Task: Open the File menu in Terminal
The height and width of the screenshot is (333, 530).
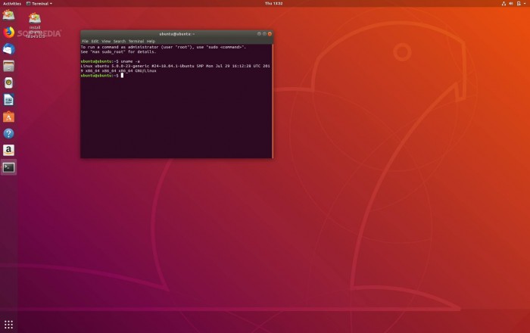Action: click(85, 41)
